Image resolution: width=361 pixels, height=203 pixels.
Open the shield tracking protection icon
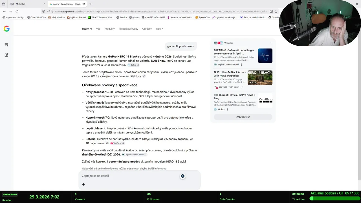pos(43,12)
